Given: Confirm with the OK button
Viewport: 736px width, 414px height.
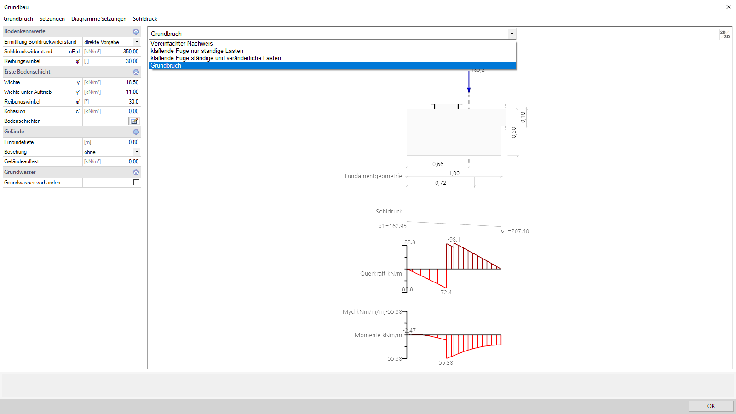Looking at the screenshot, I should [711, 406].
